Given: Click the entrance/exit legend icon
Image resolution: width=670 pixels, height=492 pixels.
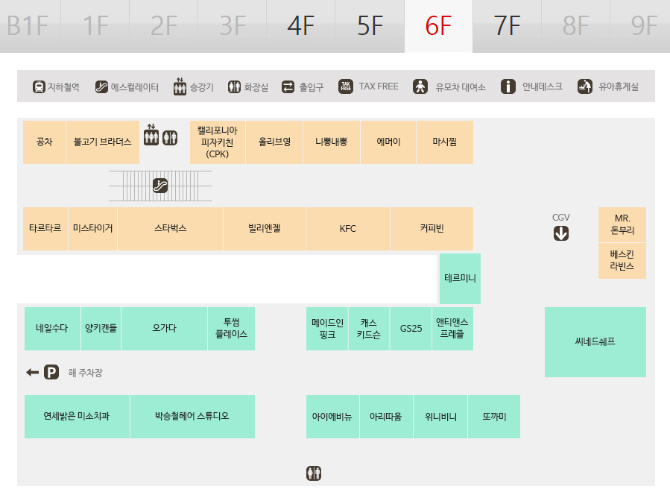Looking at the screenshot, I should click(288, 86).
